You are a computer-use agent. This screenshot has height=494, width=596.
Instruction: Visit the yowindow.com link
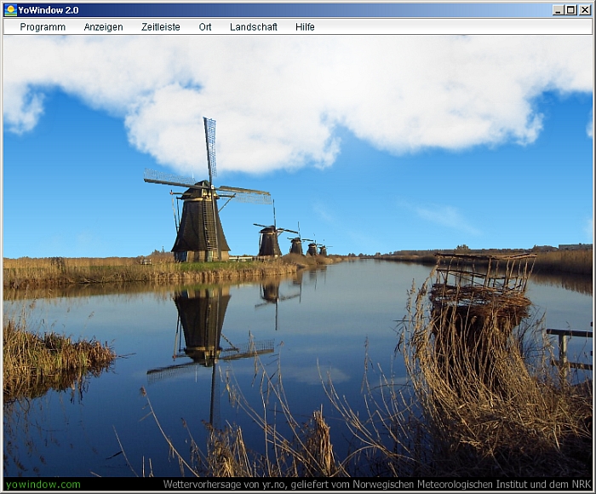pyautogui.click(x=43, y=485)
